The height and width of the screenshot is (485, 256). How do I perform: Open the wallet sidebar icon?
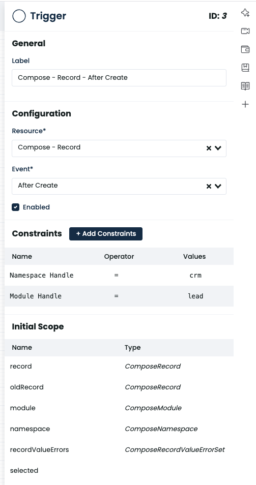(x=245, y=49)
